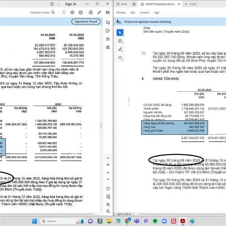Click the HÀNG TỒN KHO heading
226x226 pixels.
click(166, 79)
